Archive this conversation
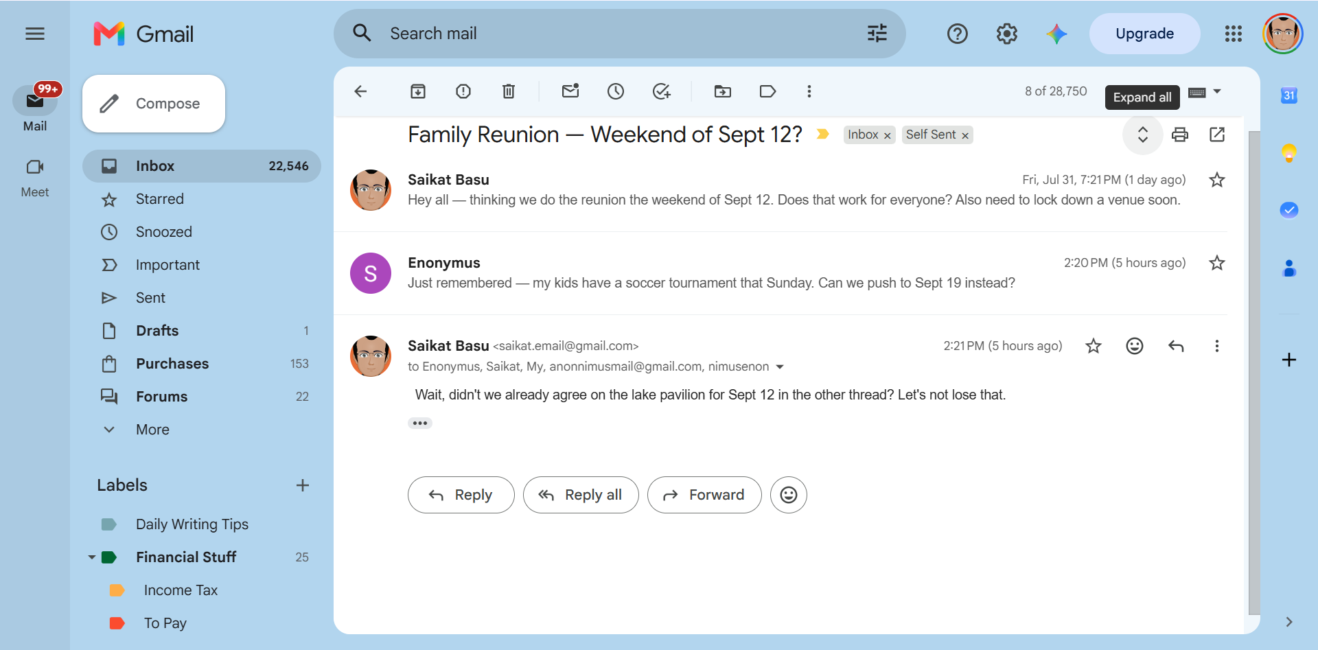Viewport: 1318px width, 650px height. [418, 91]
